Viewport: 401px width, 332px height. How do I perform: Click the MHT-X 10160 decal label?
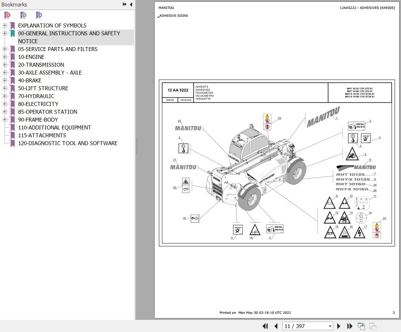[x=352, y=189]
